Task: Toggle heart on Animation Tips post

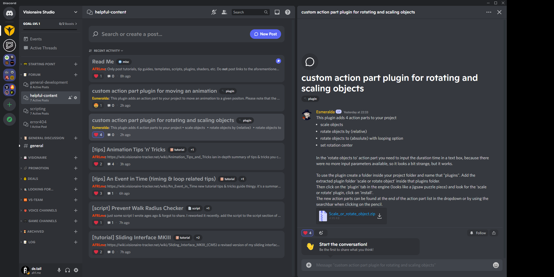Action: [x=98, y=164]
